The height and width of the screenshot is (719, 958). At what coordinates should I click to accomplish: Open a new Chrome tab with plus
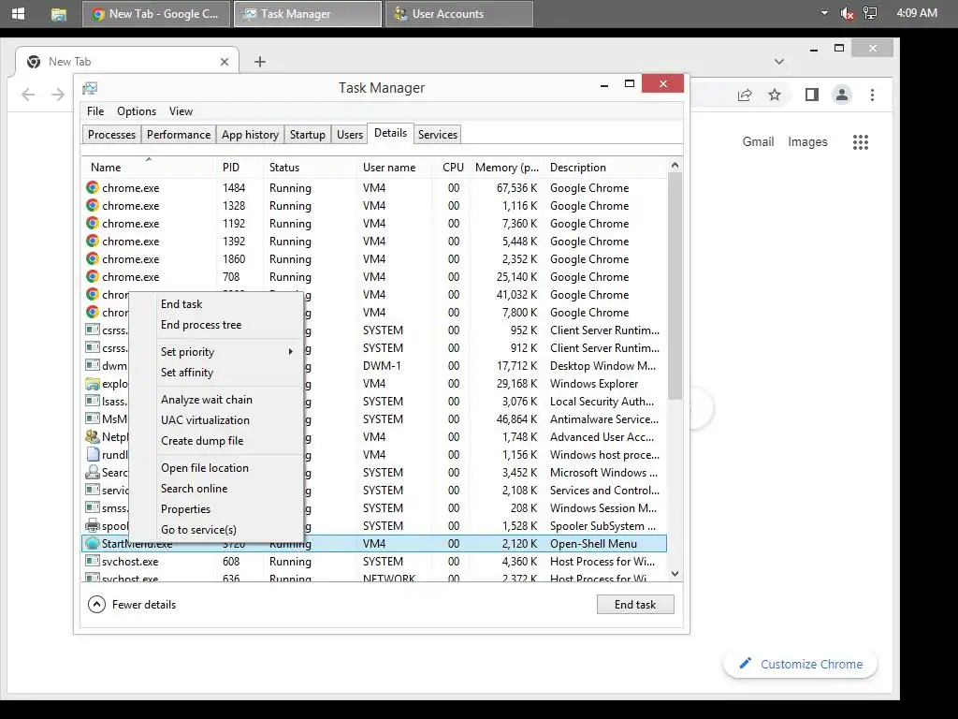(260, 62)
